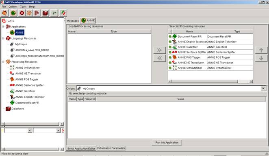Collapse the Applications tree node
This screenshot has width=269, height=156.
coord(3,27)
